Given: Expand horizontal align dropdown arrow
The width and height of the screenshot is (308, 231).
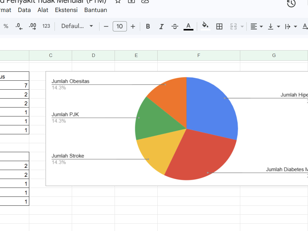Looking at the screenshot, I should click(261, 26).
